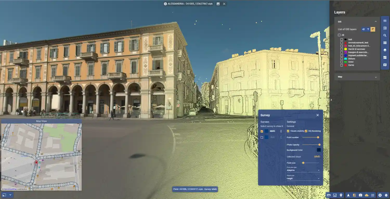Click the folded map icon in sidebar
Viewport: 390px width, 199px height.
(x=385, y=65)
